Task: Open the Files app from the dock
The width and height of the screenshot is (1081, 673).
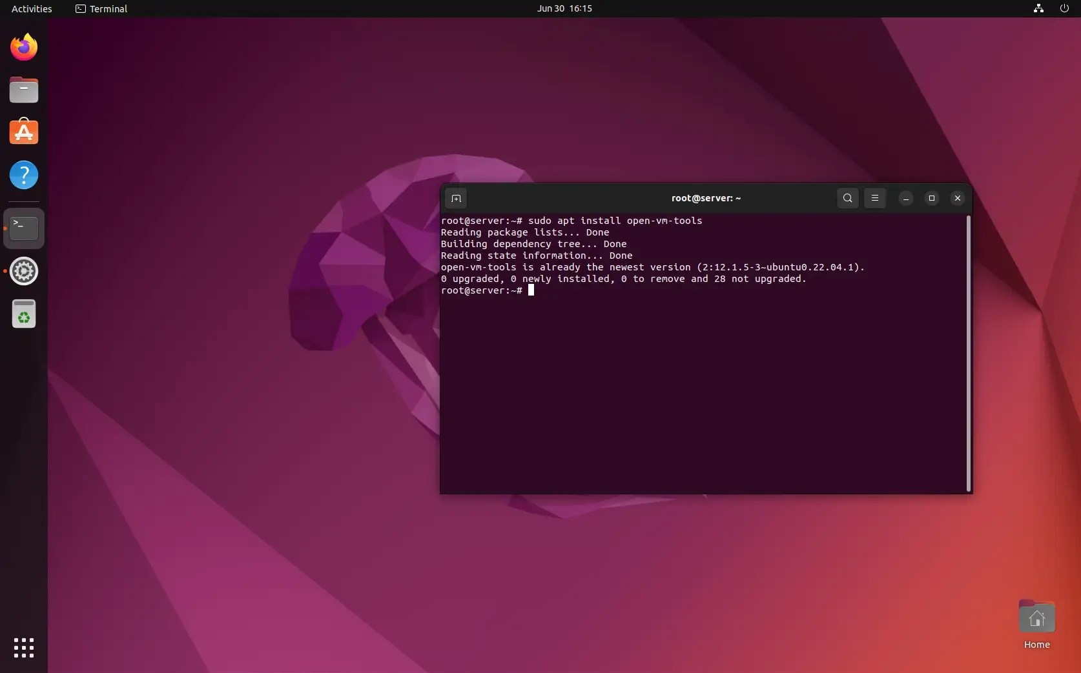Action: (23, 90)
